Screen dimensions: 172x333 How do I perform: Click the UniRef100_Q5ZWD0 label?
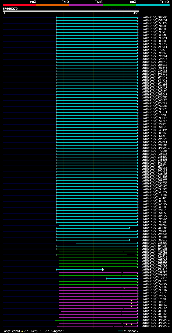coord(154,260)
